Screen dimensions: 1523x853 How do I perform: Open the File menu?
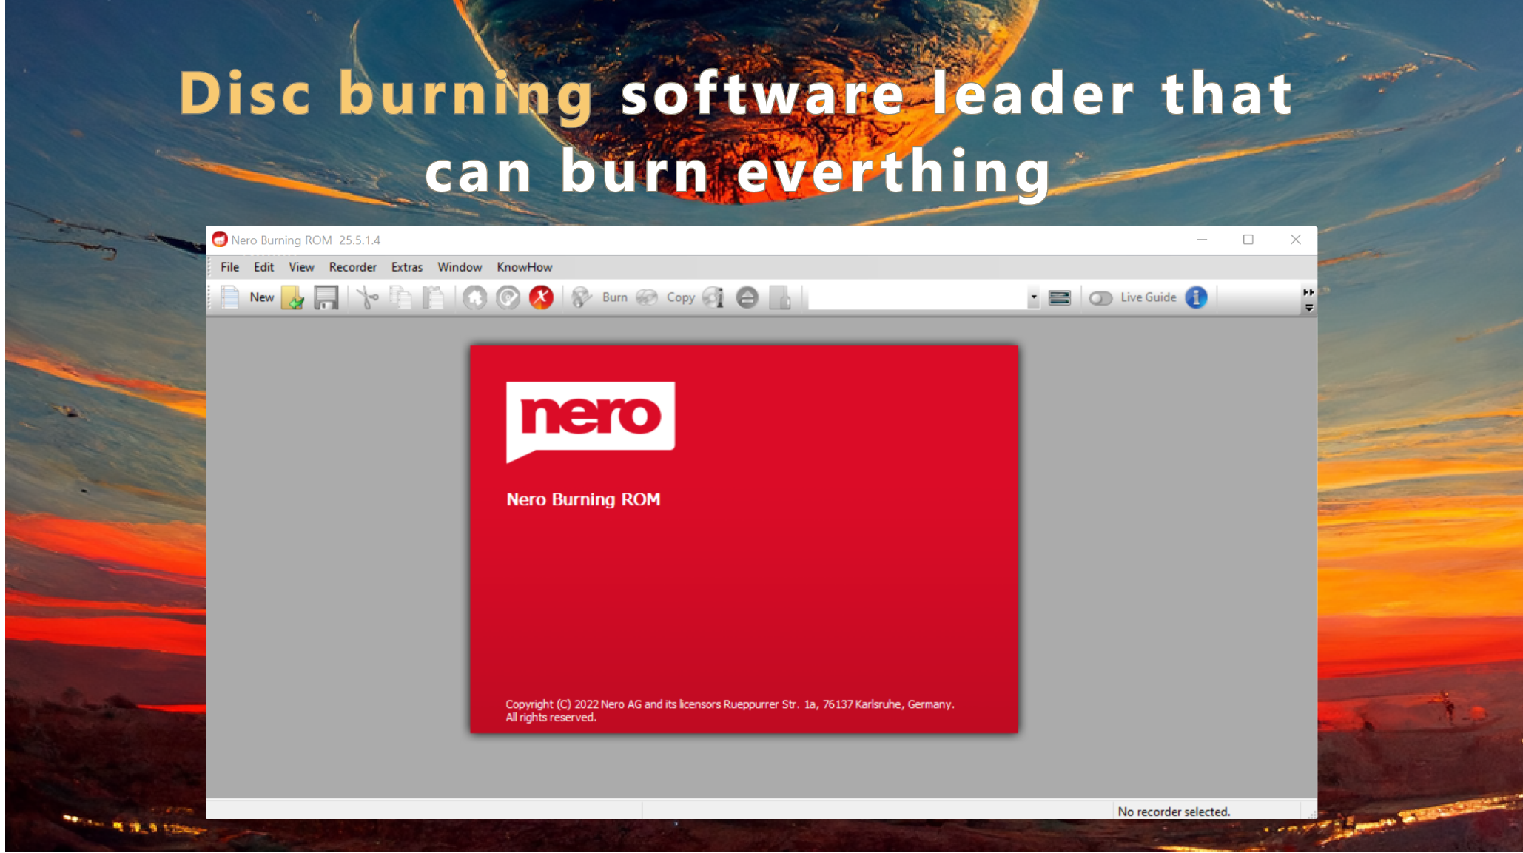click(229, 267)
